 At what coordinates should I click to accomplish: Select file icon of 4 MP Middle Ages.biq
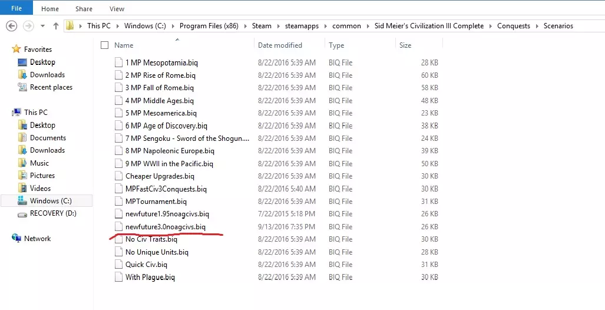(118, 100)
